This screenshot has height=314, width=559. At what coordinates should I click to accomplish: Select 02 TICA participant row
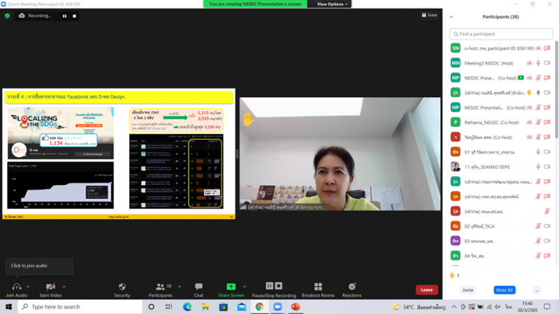pos(499,226)
